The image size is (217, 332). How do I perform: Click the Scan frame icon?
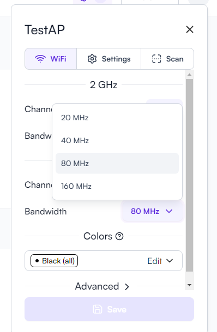pos(156,59)
